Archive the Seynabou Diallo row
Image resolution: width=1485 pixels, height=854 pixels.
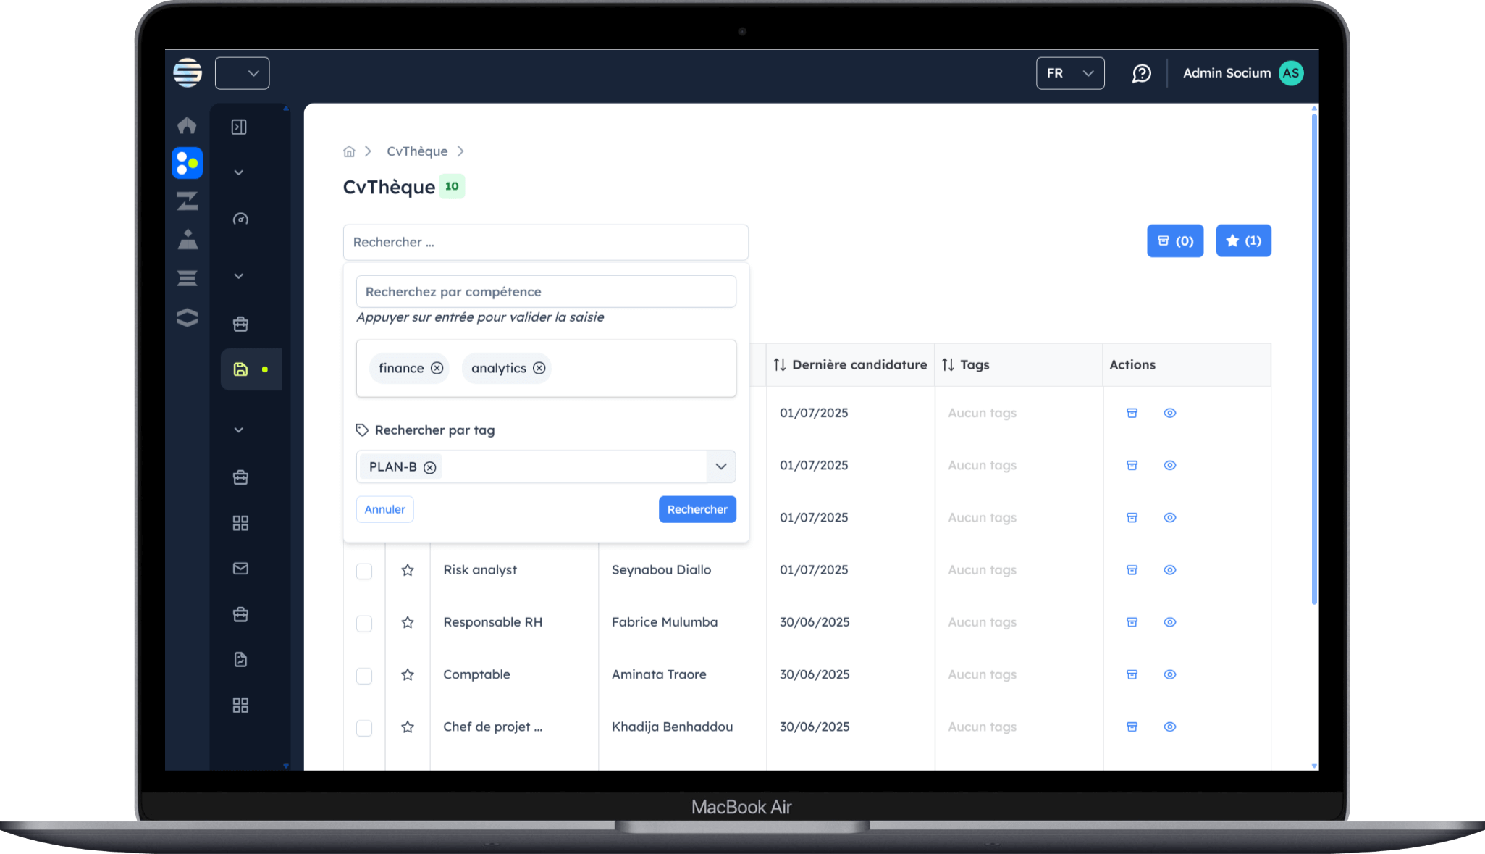coord(1132,570)
